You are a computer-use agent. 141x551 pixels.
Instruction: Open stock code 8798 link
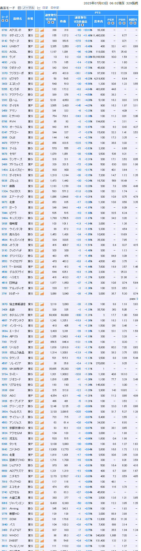pyautogui.click(x=4, y=30)
